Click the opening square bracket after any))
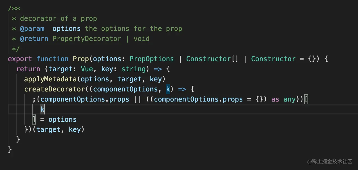 (306, 99)
